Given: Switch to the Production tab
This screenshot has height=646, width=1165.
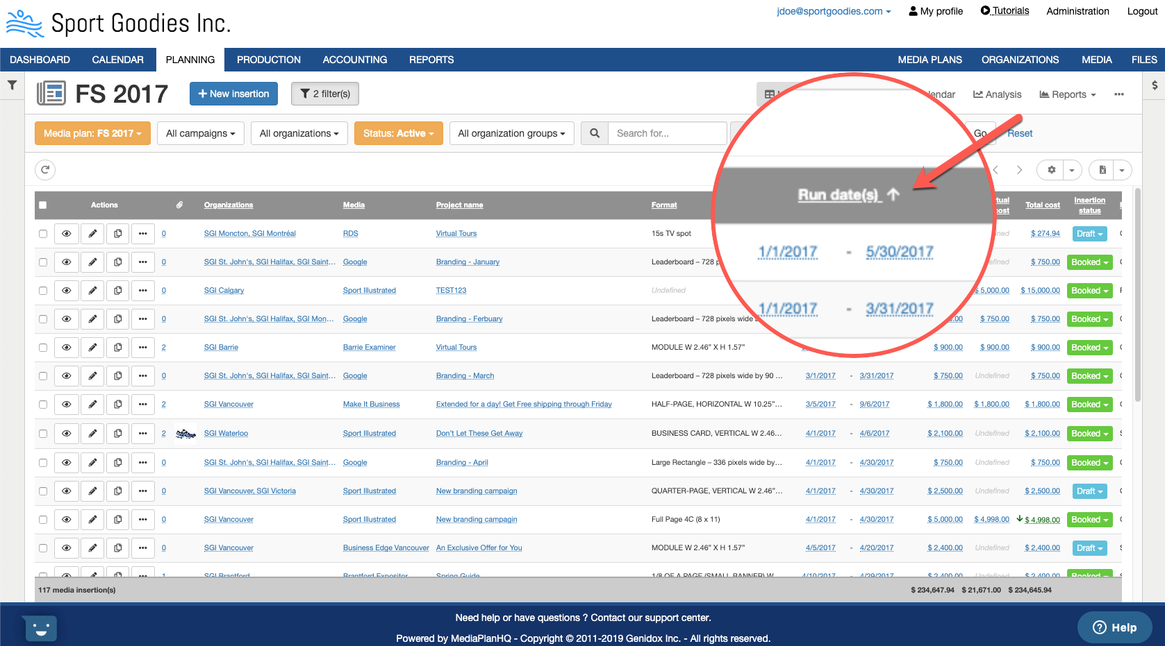Looking at the screenshot, I should [x=268, y=60].
